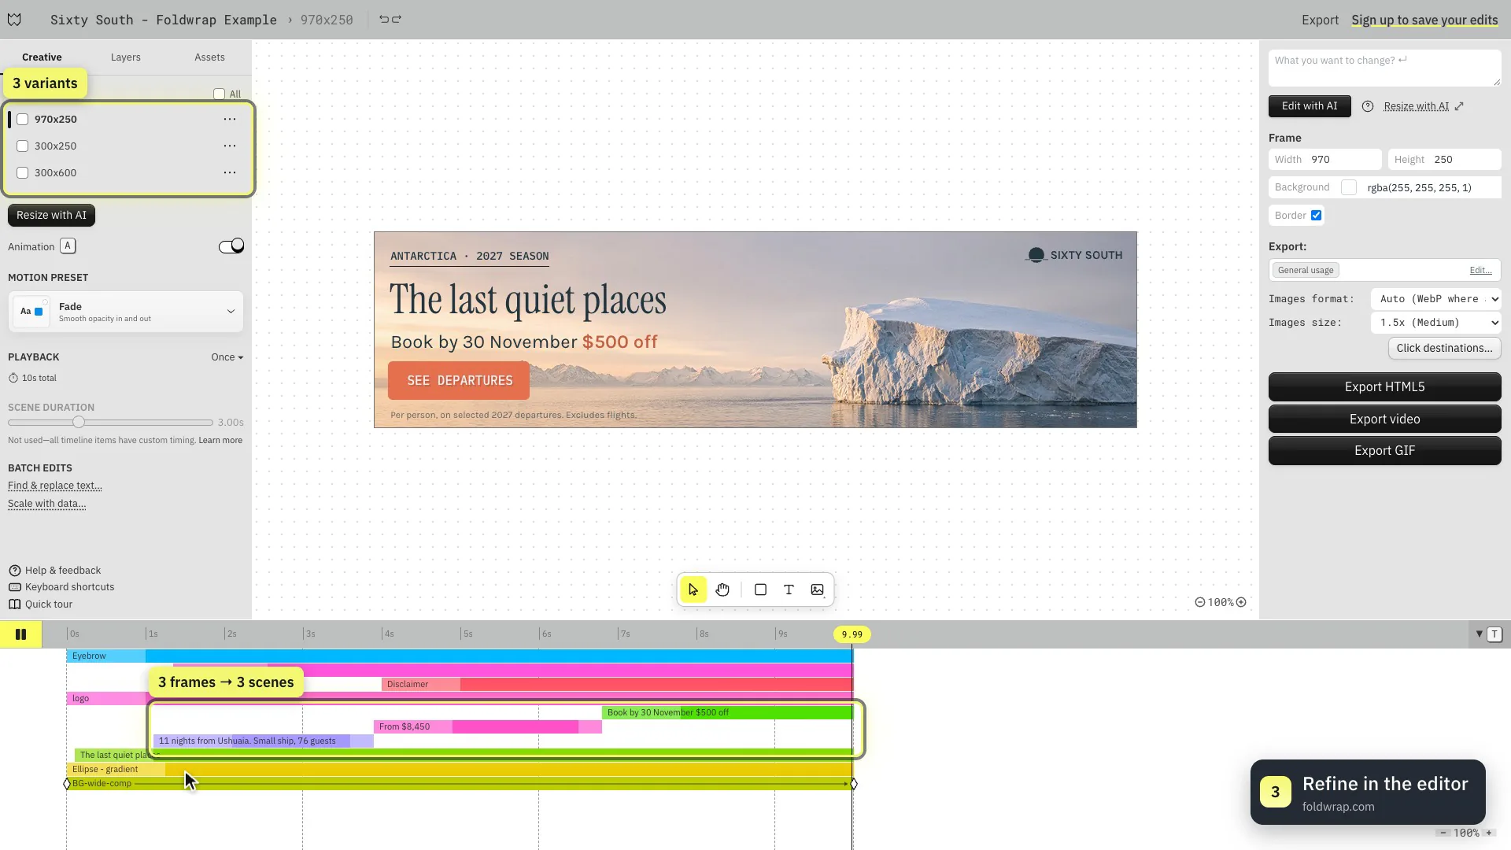The width and height of the screenshot is (1511, 850).
Task: Select the pointer selection tool
Action: pyautogui.click(x=693, y=589)
